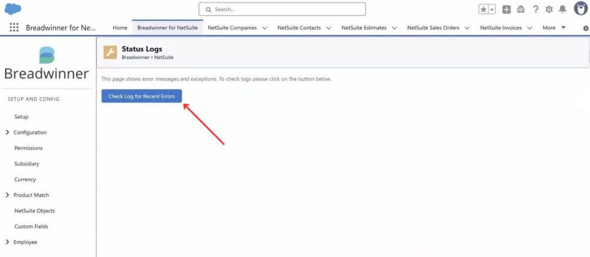Open the Setup gear icon
Viewport: 590px width, 257px height.
(x=549, y=9)
